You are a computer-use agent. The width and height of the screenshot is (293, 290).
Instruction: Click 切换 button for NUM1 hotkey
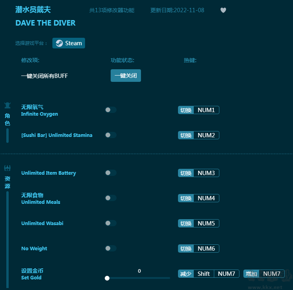[186, 110]
